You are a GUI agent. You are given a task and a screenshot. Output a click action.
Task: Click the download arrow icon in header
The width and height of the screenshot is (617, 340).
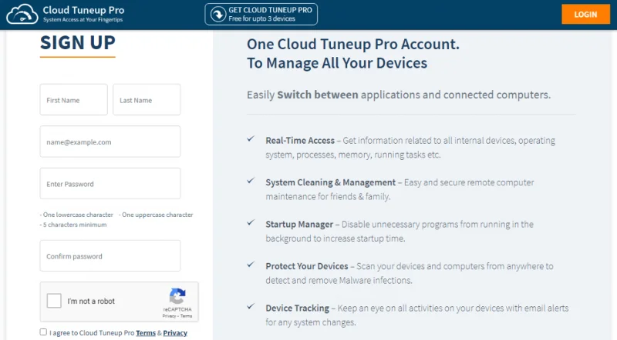pyautogui.click(x=218, y=14)
